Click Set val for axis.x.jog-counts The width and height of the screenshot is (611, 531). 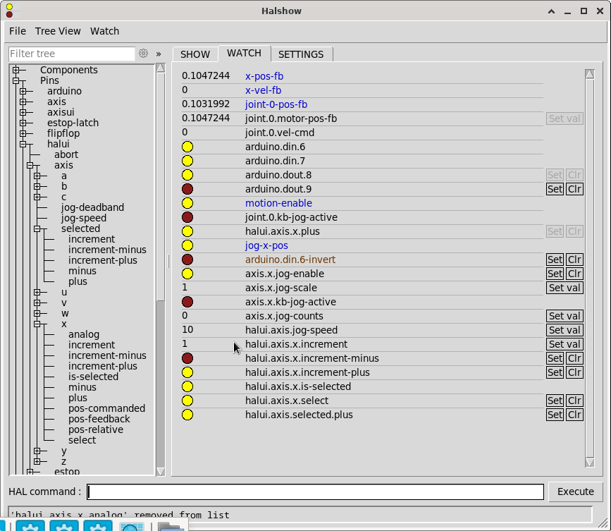pos(564,316)
